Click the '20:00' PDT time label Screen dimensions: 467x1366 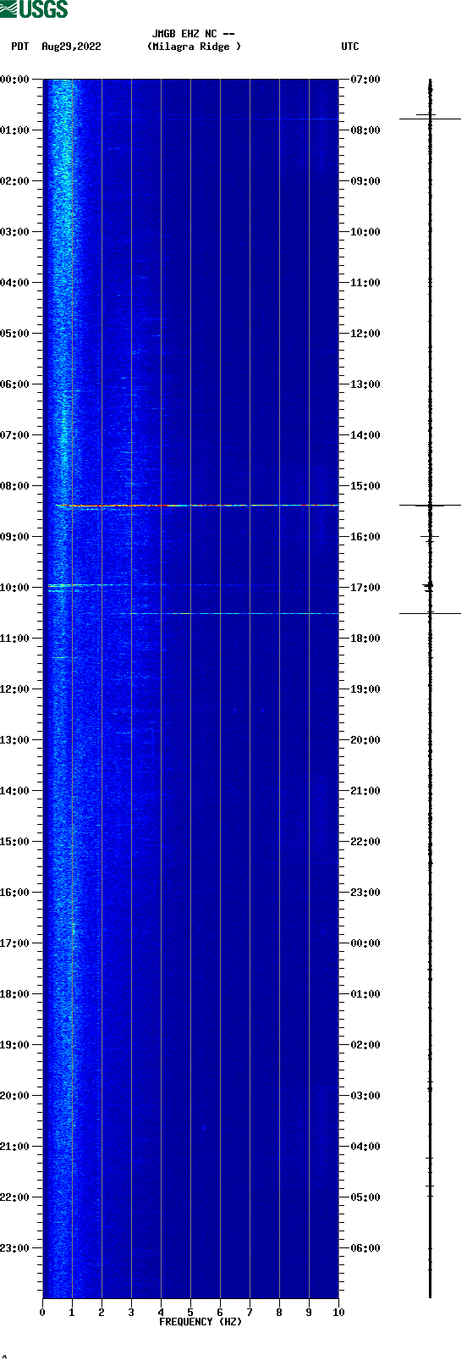pyautogui.click(x=15, y=1096)
